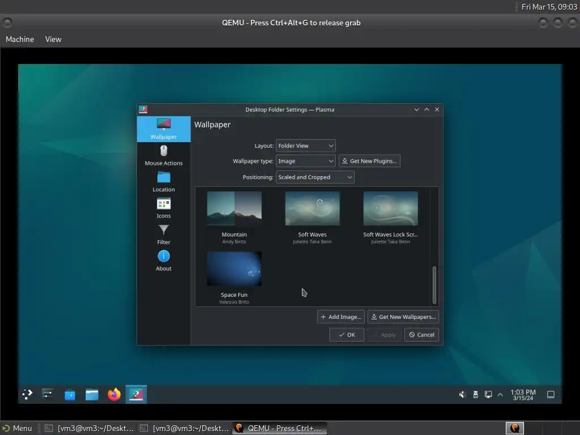Expand the Layout dropdown showing Folder View
The image size is (580, 435).
pyautogui.click(x=305, y=146)
